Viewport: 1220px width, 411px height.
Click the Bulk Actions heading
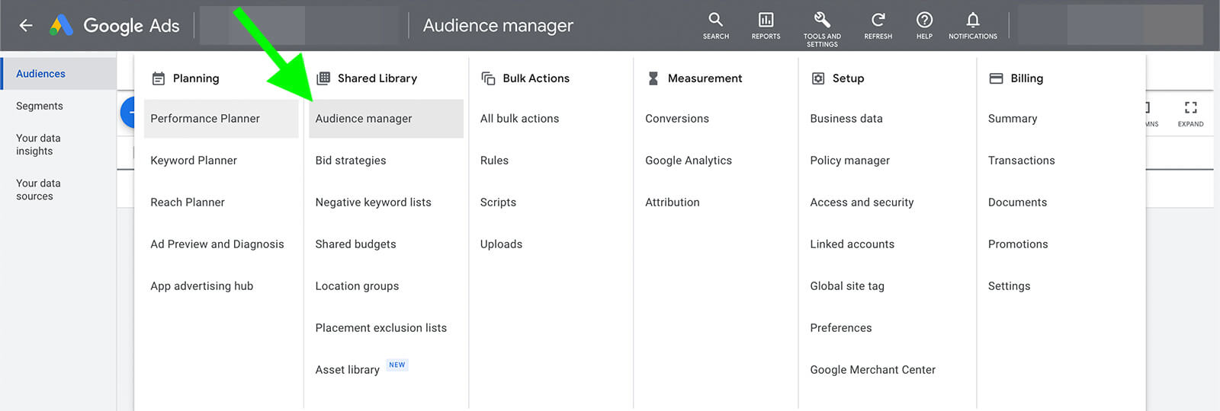pos(536,78)
